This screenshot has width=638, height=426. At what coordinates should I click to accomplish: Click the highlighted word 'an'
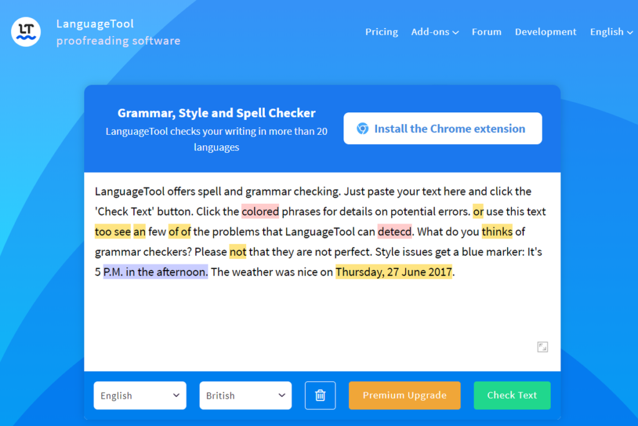(x=139, y=231)
